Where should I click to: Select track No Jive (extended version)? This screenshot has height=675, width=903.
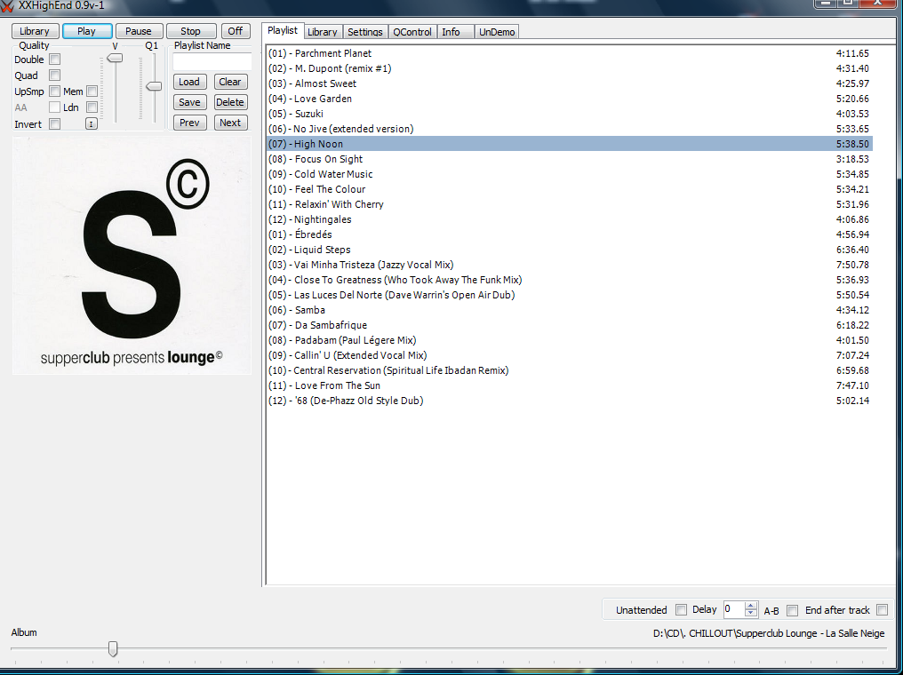pyautogui.click(x=570, y=129)
